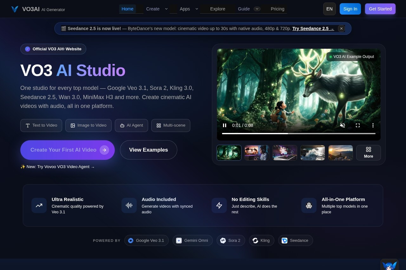Select the forest deer video thumbnail
Viewport: 406px width, 270px height.
(229, 153)
